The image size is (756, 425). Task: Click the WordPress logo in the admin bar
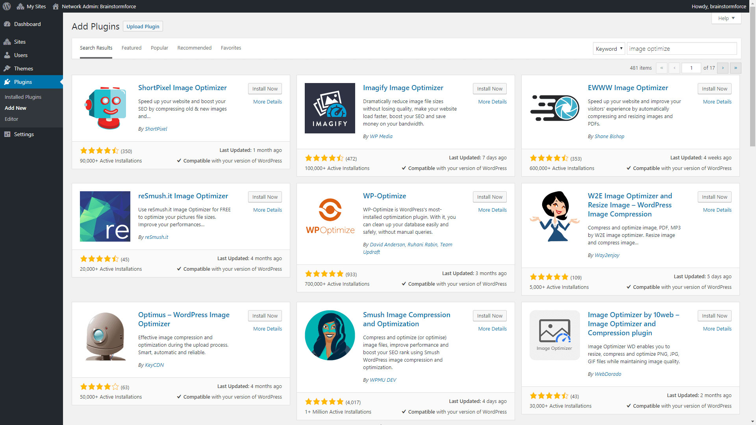coord(6,6)
